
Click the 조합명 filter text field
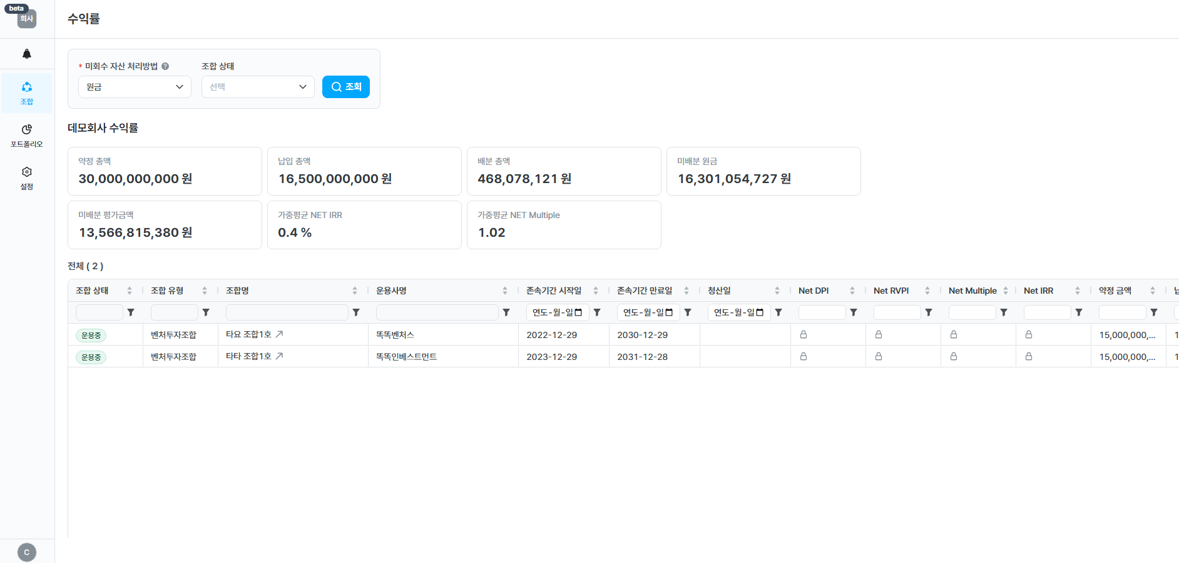[x=287, y=312]
